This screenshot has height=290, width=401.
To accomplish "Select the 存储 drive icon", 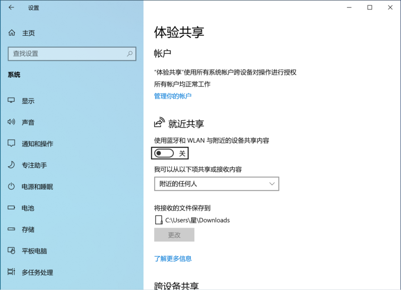I will click(11, 229).
